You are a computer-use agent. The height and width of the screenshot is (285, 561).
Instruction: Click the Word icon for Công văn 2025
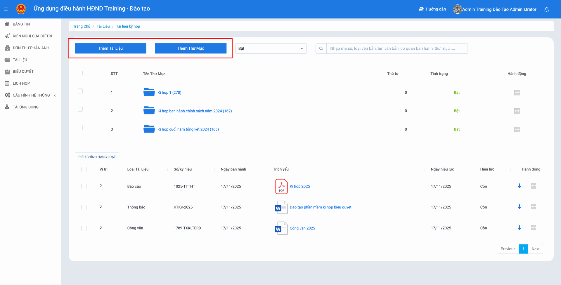tap(281, 228)
